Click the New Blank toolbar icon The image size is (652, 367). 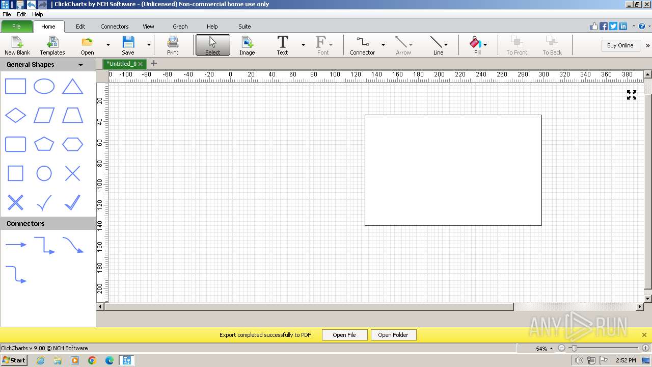coord(17,45)
